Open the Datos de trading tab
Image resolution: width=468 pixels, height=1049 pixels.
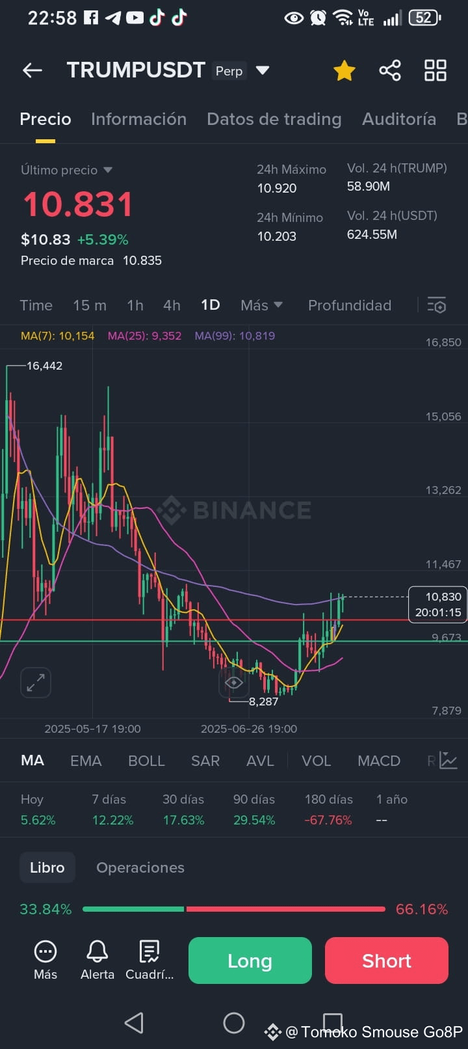pyautogui.click(x=274, y=119)
